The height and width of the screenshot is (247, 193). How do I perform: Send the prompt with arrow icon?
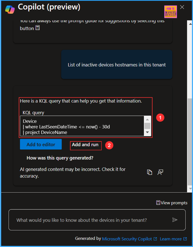pos(175,220)
